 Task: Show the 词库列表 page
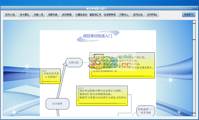[x=53, y=15]
